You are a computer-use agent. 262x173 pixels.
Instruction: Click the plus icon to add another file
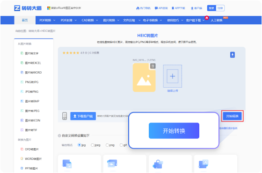(173, 76)
